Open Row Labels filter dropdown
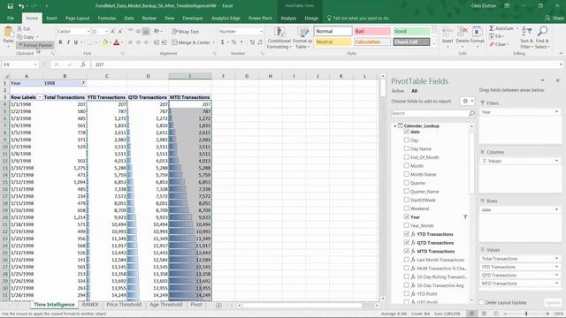566x318 pixels. [x=39, y=97]
